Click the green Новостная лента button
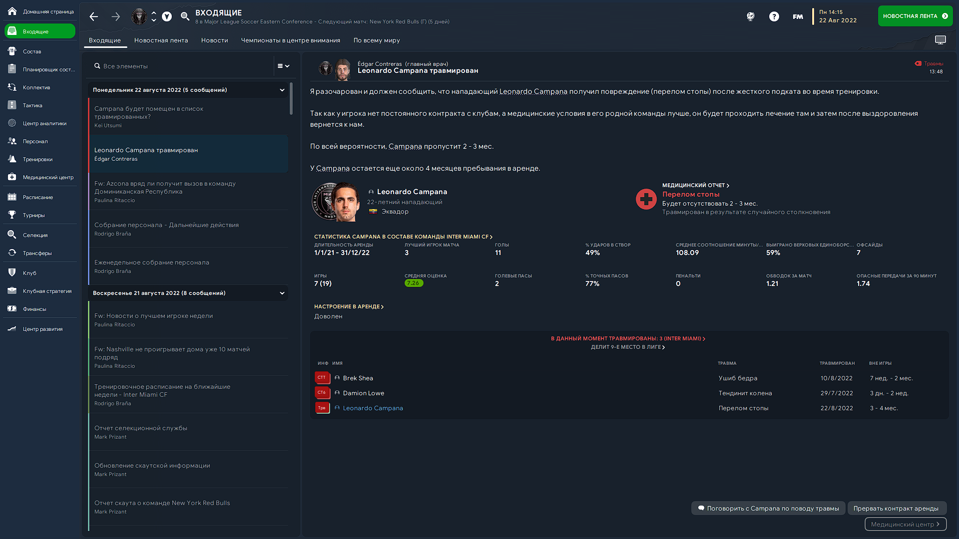The height and width of the screenshot is (539, 959). (x=915, y=16)
